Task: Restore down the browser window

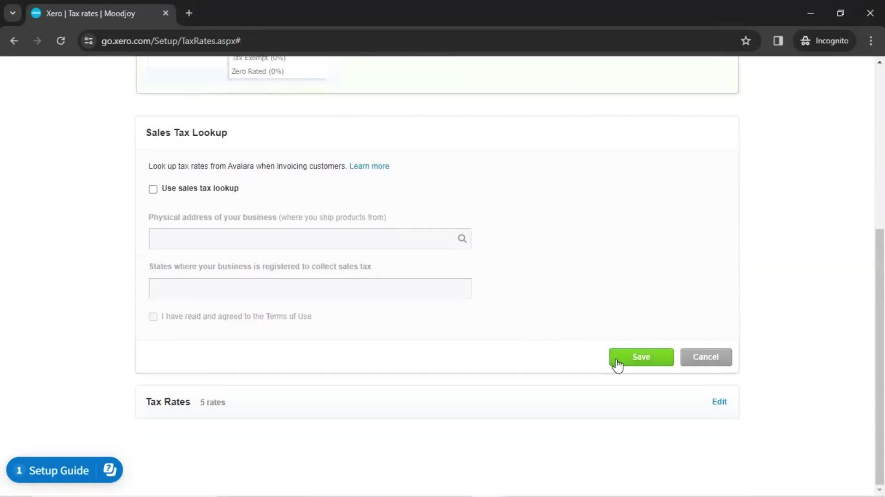Action: (840, 13)
